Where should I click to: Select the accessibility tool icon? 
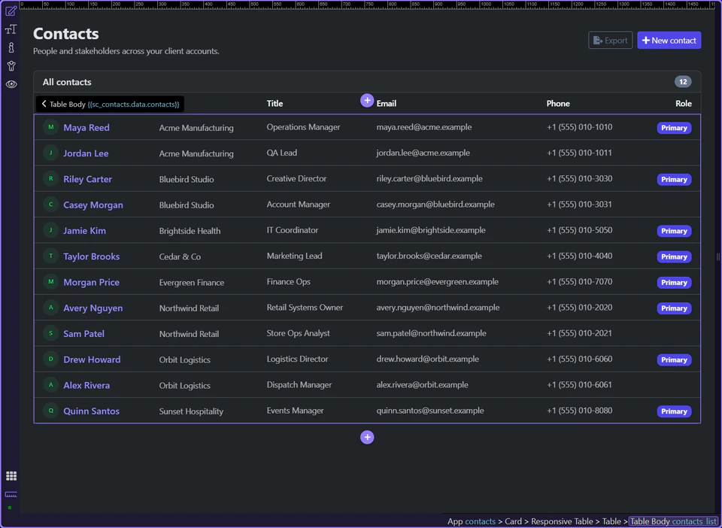coord(11,65)
